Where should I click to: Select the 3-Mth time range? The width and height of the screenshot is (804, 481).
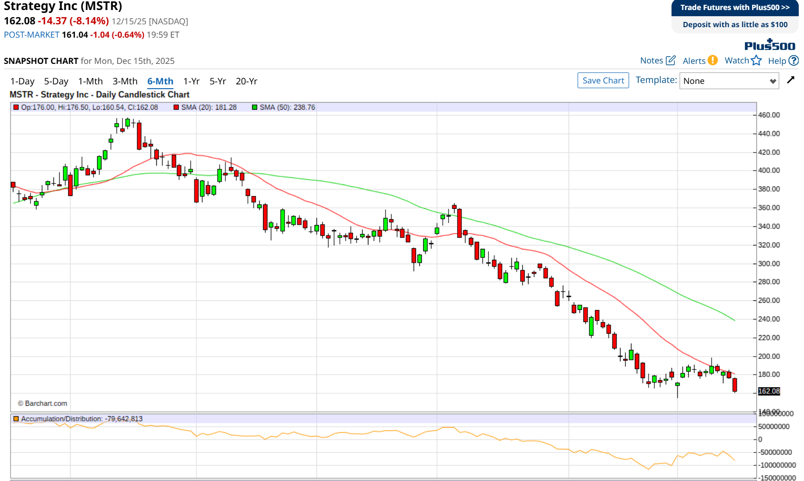tap(125, 82)
